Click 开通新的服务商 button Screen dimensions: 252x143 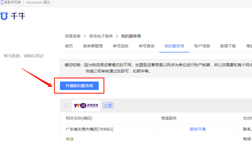[79, 86]
